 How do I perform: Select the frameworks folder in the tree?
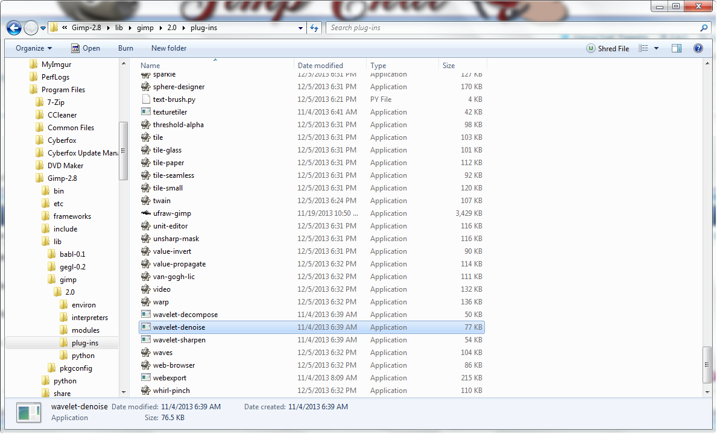[66, 216]
